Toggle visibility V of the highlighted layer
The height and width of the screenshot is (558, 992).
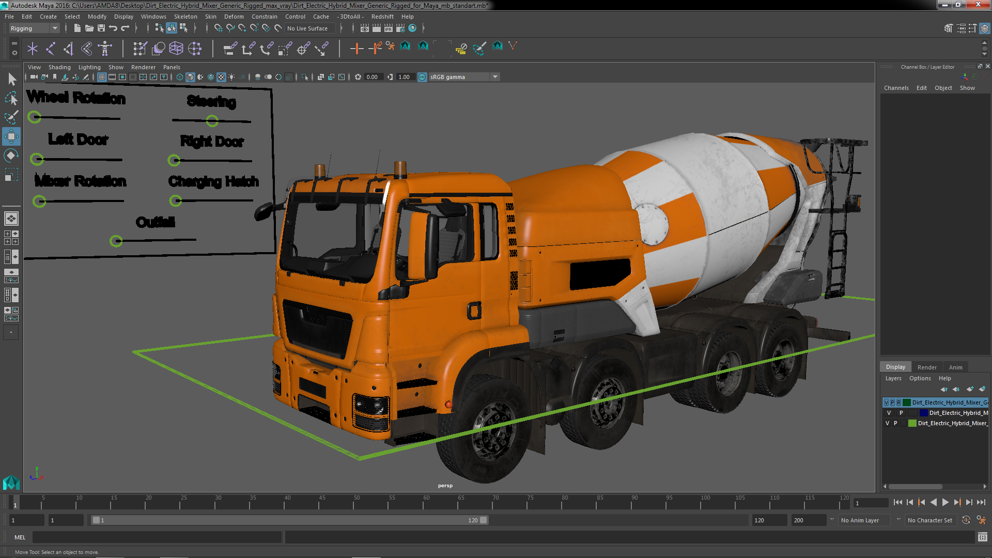(x=887, y=402)
